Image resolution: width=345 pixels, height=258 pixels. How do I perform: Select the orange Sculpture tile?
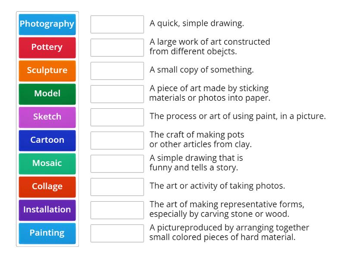47,71
